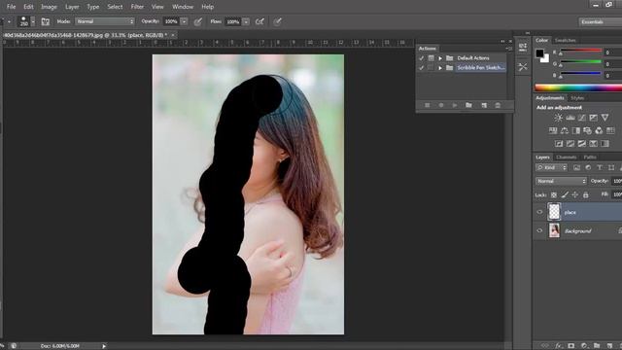Open the Actions panel flyout menu
622x350 pixels.
pyautogui.click(x=509, y=49)
